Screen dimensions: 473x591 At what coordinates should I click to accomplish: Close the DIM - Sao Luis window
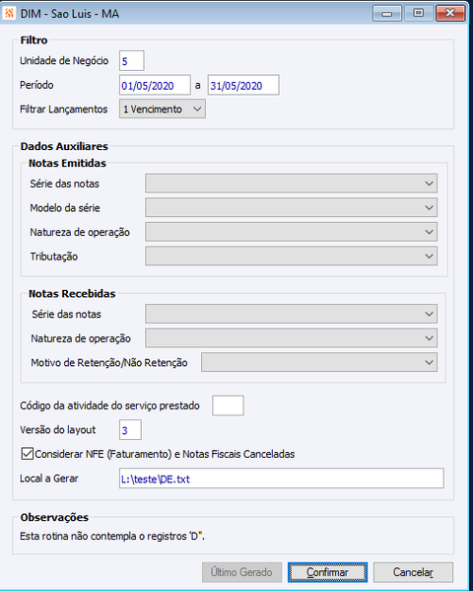point(450,13)
